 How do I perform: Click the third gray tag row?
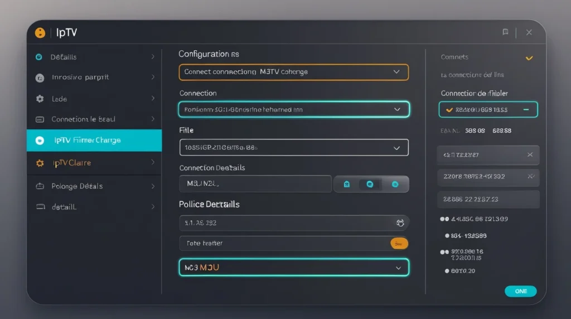[x=488, y=199]
